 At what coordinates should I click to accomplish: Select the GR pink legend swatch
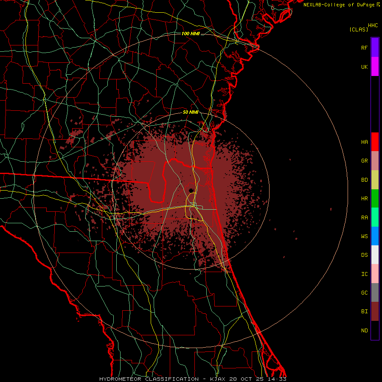(375, 161)
